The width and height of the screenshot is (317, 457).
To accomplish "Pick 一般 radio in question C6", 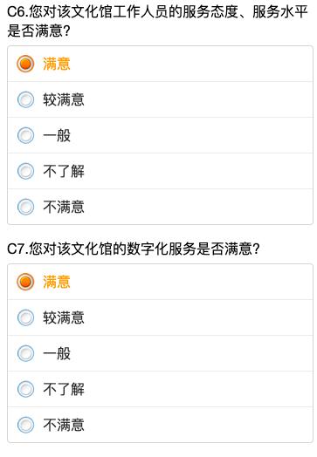I will 25,135.
